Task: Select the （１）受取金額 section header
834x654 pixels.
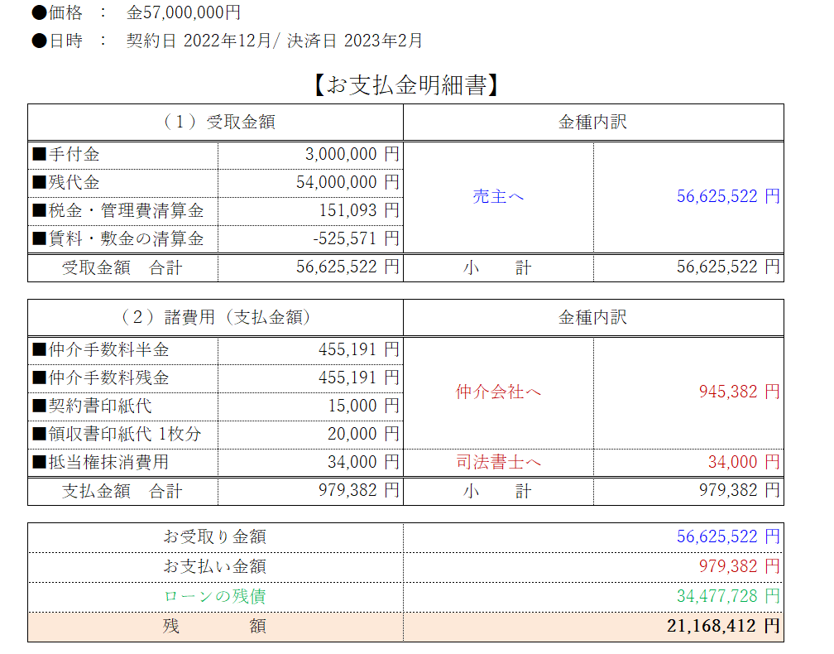Action: [x=215, y=123]
